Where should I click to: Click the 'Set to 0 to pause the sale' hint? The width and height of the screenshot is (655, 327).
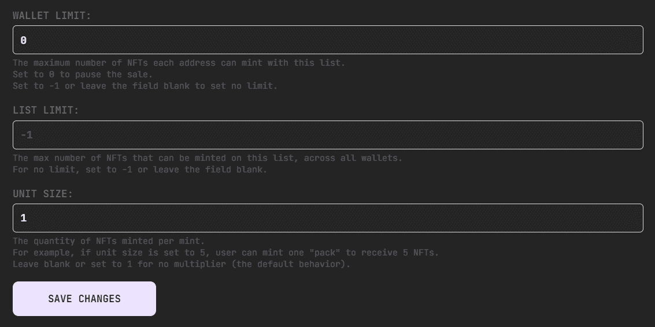click(83, 74)
